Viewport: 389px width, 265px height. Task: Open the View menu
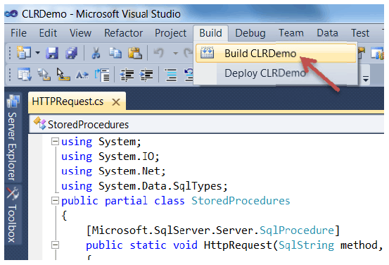click(80, 33)
